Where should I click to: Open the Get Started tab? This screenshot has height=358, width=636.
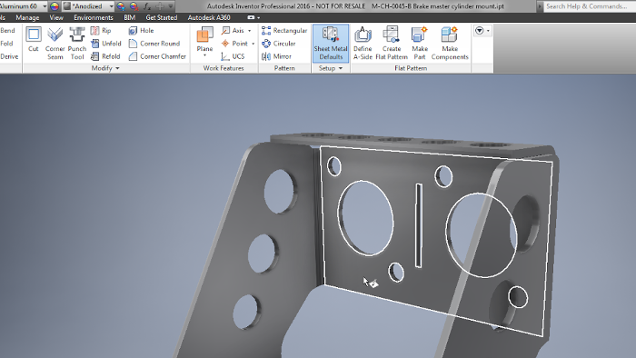pyautogui.click(x=162, y=17)
